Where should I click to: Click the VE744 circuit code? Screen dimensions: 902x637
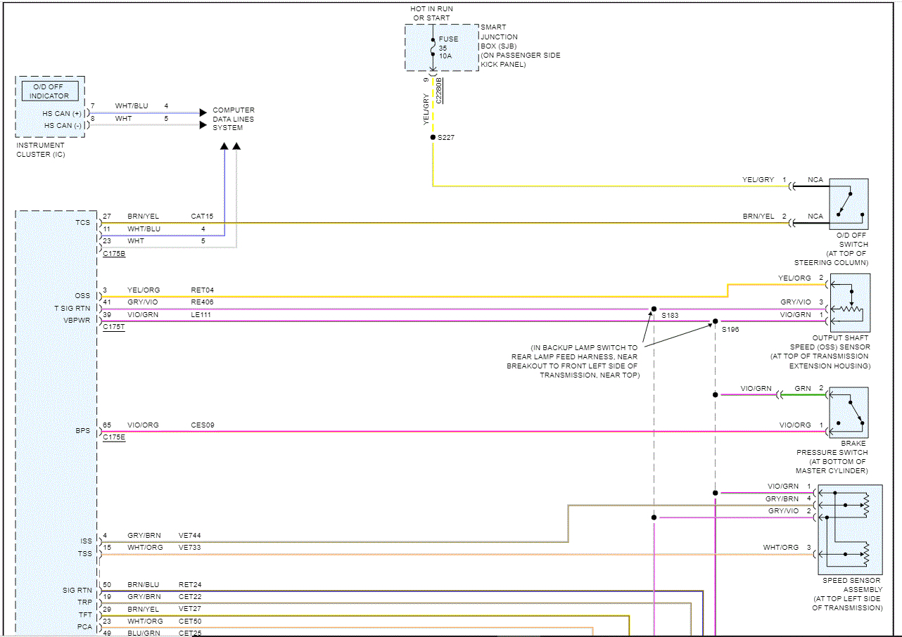pos(190,536)
